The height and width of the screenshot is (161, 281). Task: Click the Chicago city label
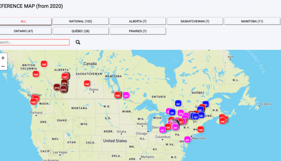[141, 133]
